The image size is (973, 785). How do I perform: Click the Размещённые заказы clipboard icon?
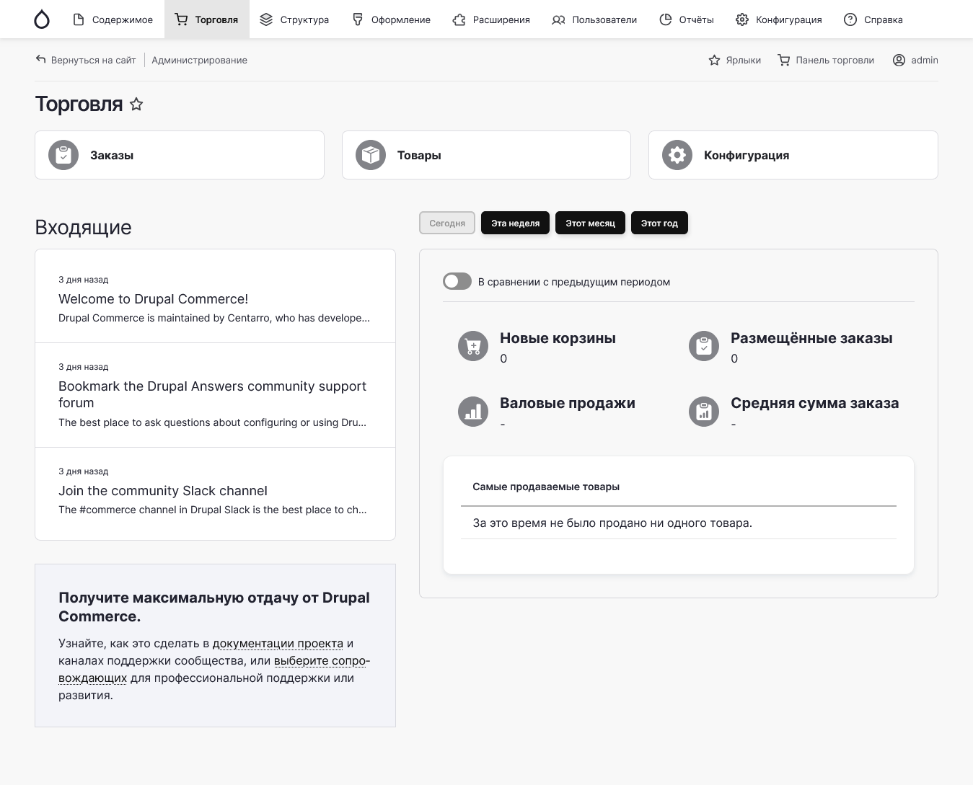coord(704,347)
